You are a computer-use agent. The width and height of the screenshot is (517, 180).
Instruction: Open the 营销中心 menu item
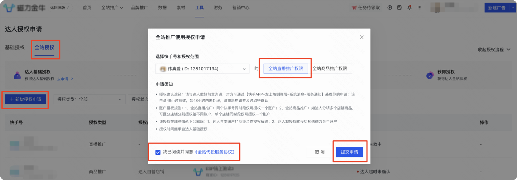pyautogui.click(x=241, y=8)
